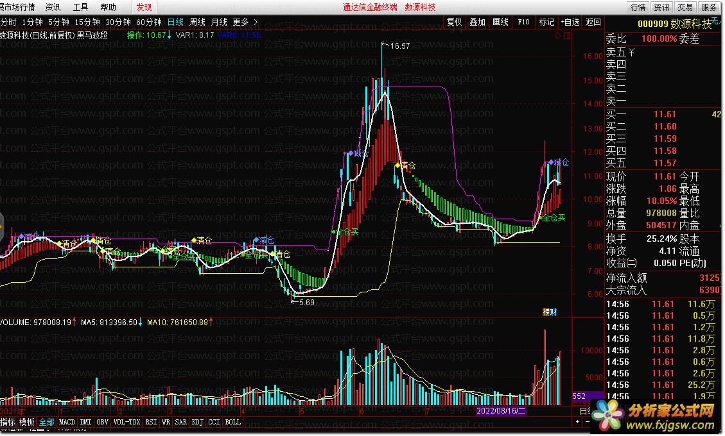725x436 pixels.
Task: Click the 换手 25.24% value
Action: click(x=661, y=239)
